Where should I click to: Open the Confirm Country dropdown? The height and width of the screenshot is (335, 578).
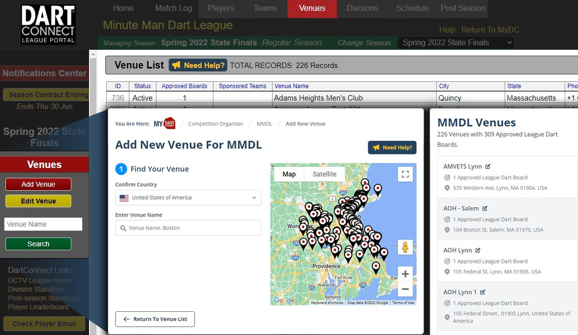(x=188, y=198)
